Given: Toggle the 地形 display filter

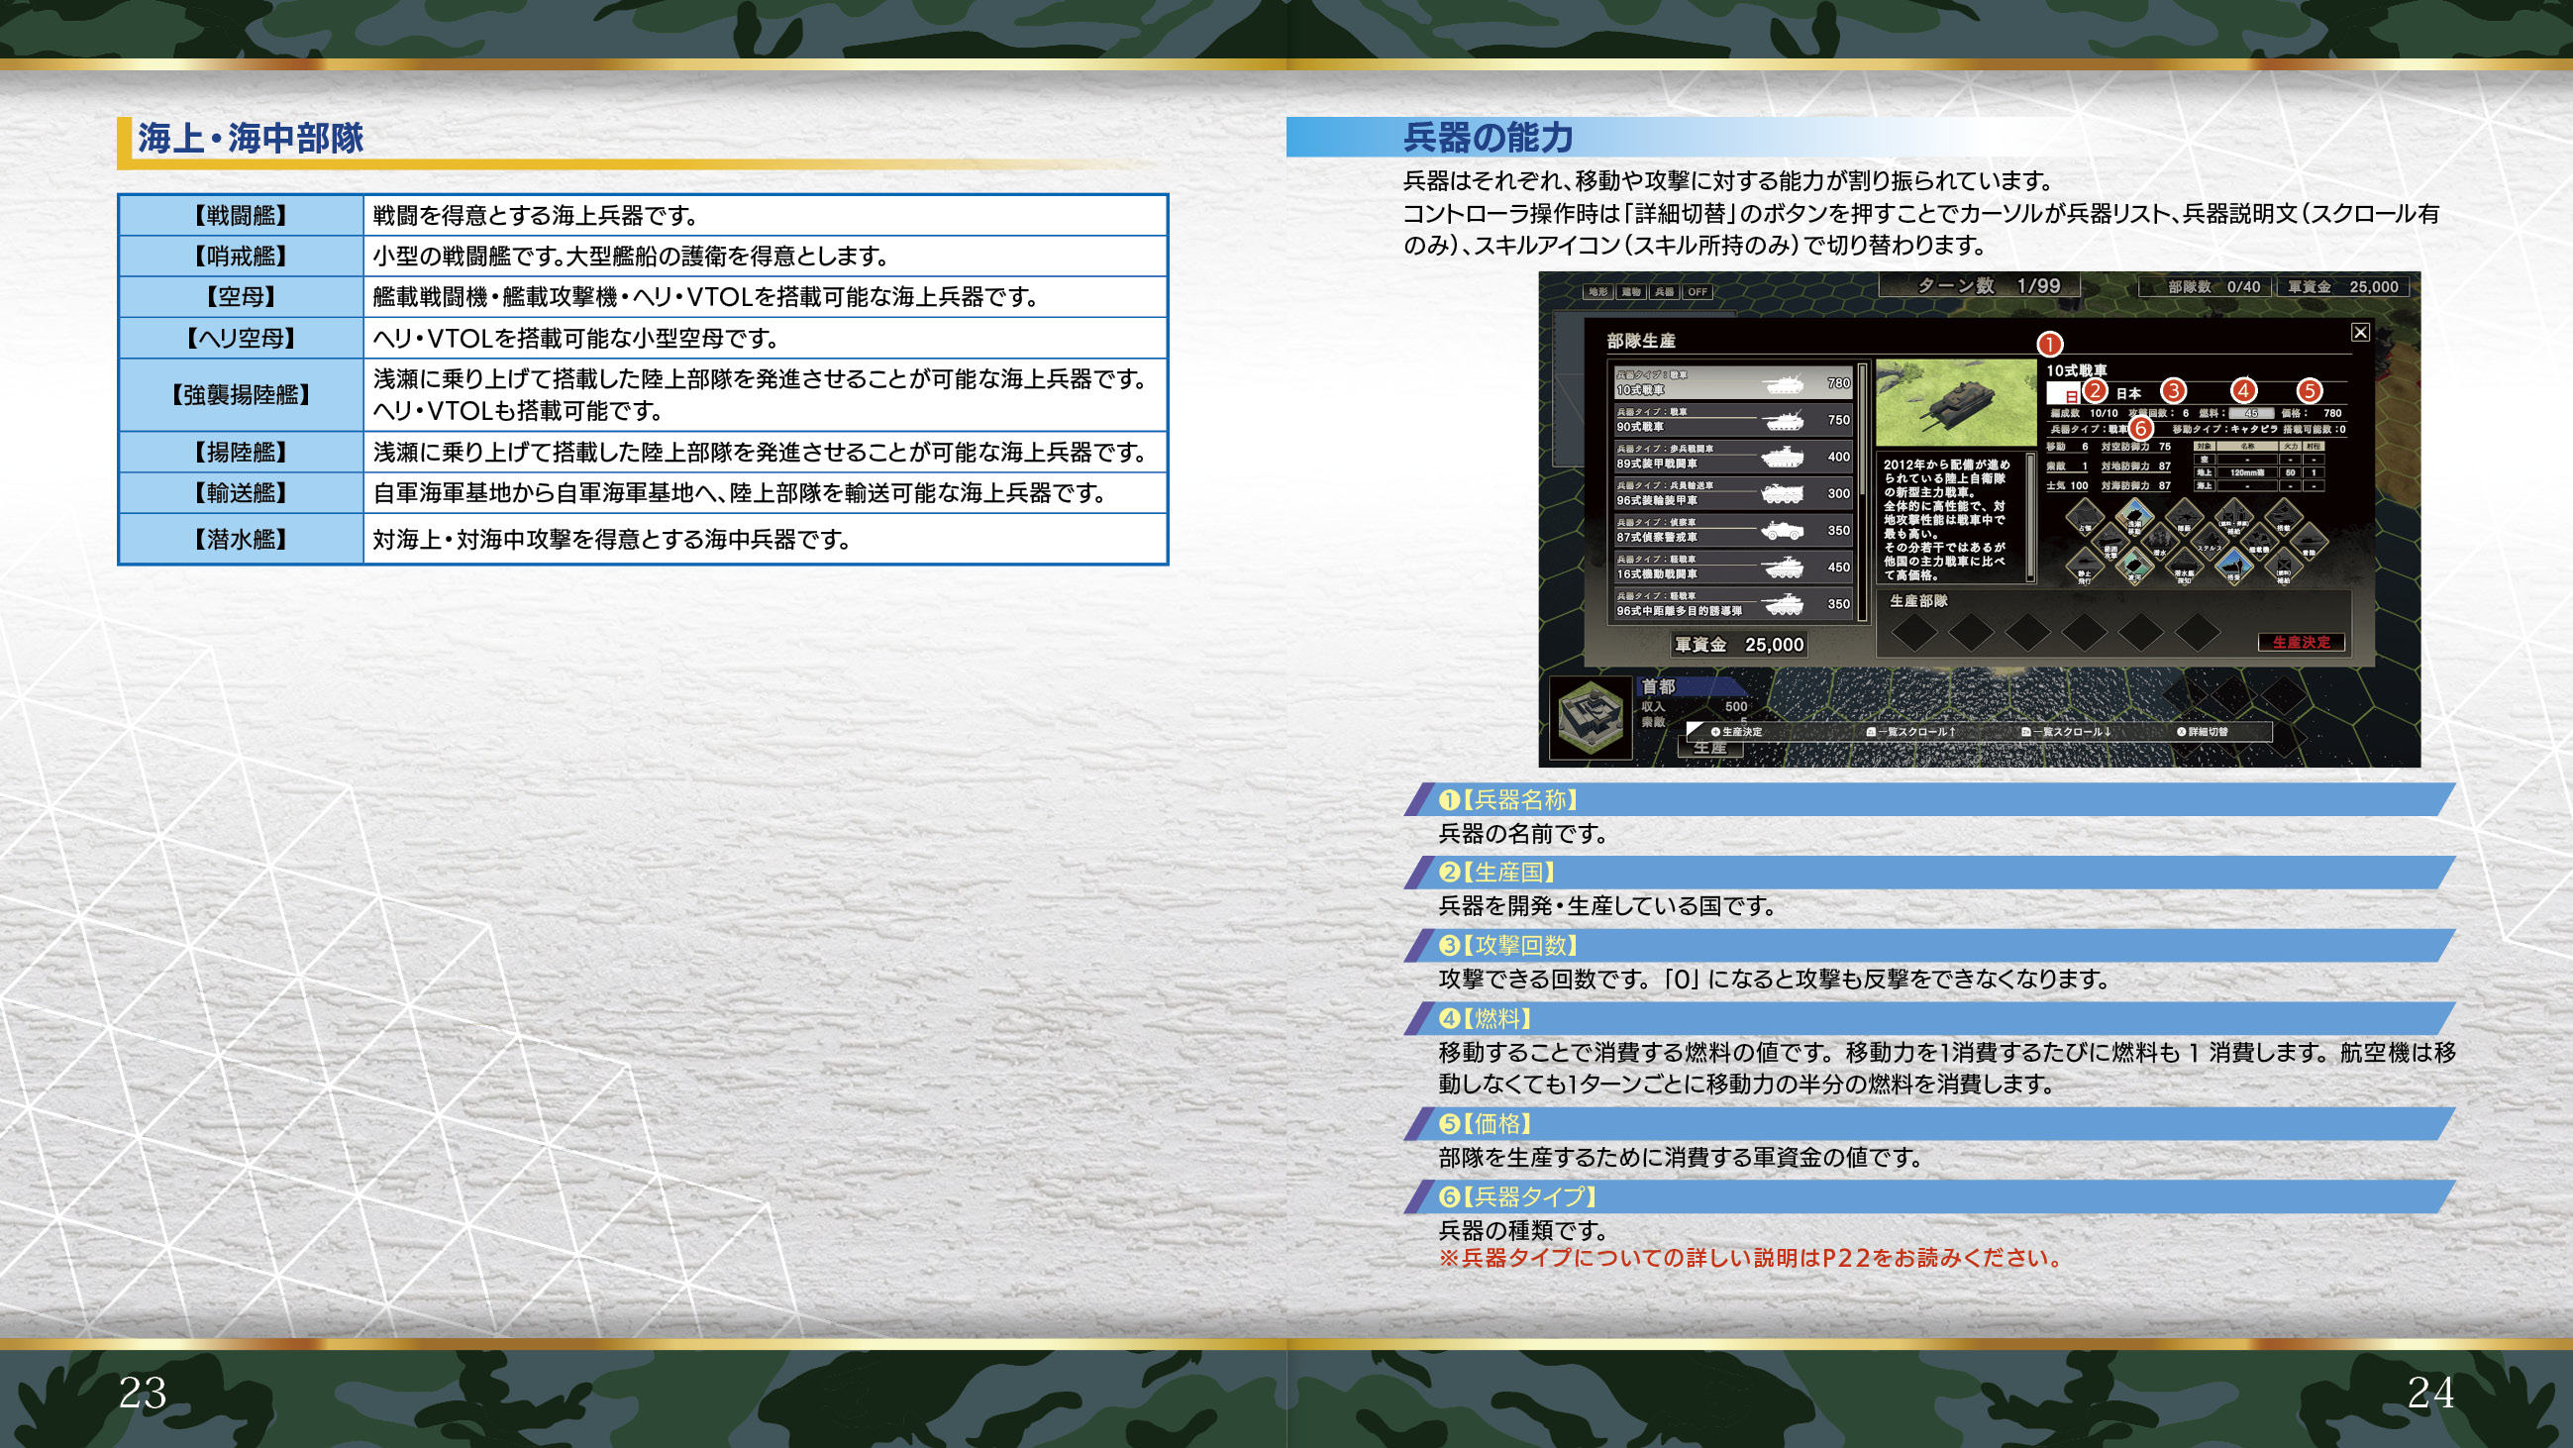Looking at the screenshot, I should tap(1598, 291).
